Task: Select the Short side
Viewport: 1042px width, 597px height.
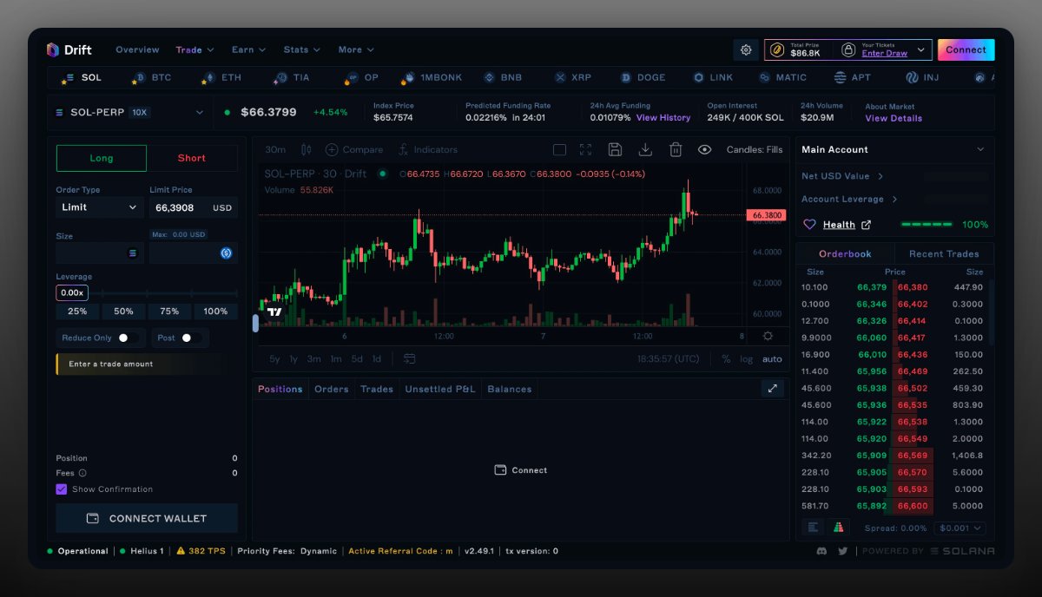Action: pos(192,158)
